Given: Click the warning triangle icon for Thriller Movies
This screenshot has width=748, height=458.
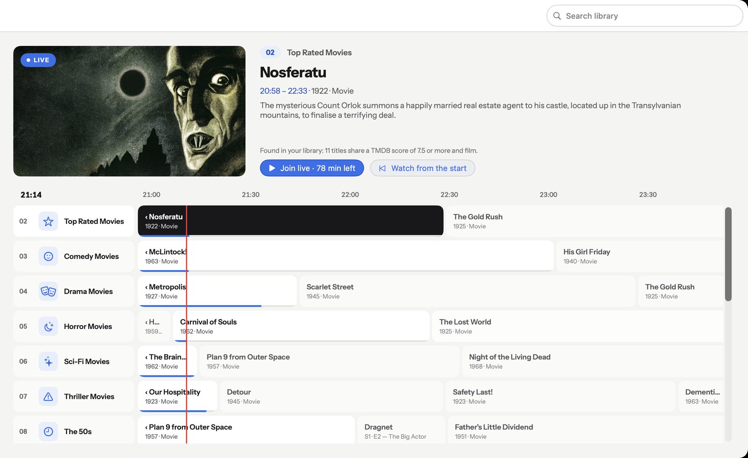Looking at the screenshot, I should (48, 396).
